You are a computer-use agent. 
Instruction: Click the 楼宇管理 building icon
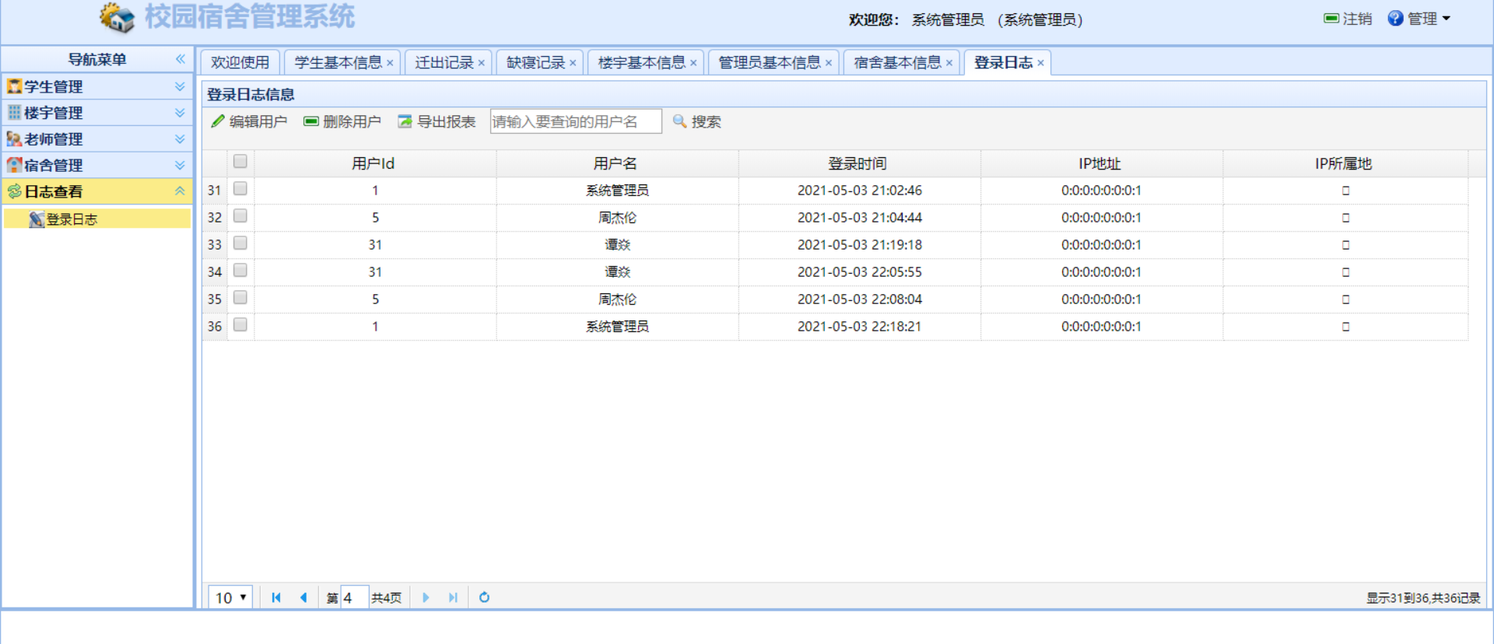point(14,112)
